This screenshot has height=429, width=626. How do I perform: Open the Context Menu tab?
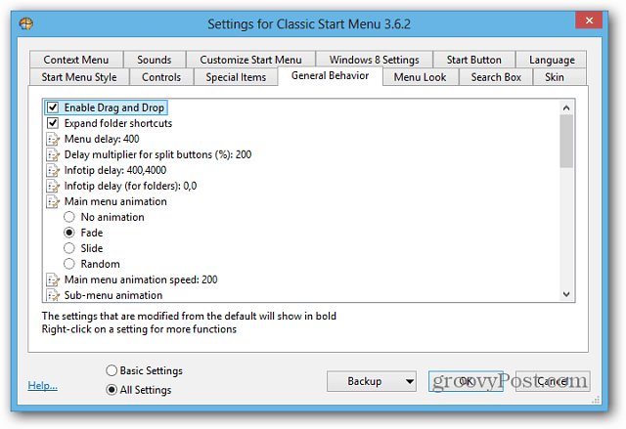pos(76,60)
